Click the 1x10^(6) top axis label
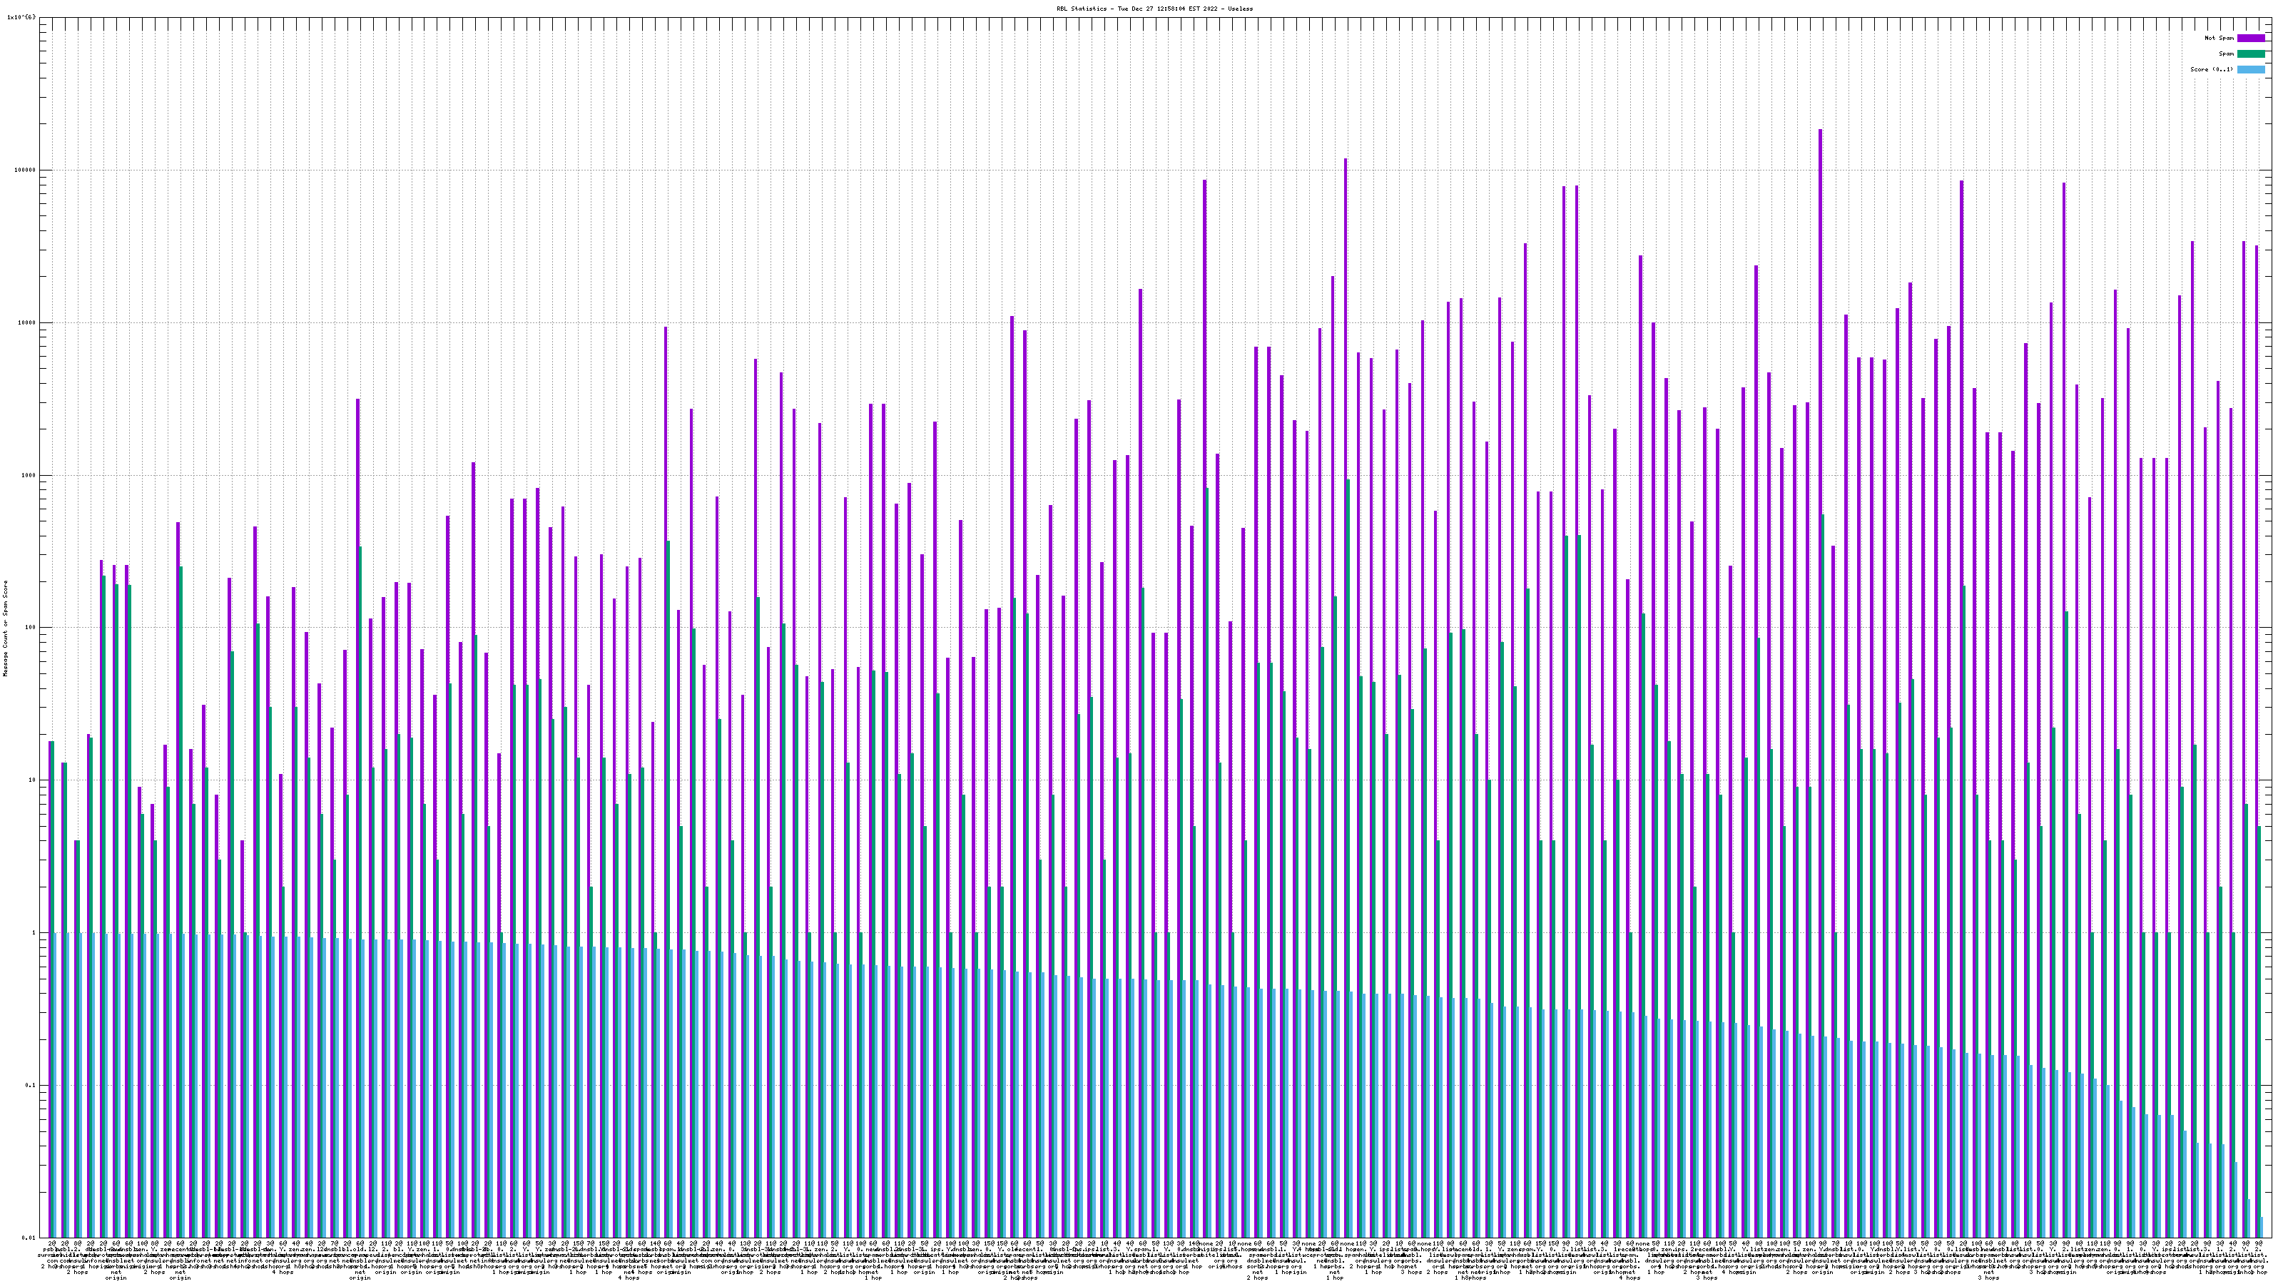 tap(21, 17)
